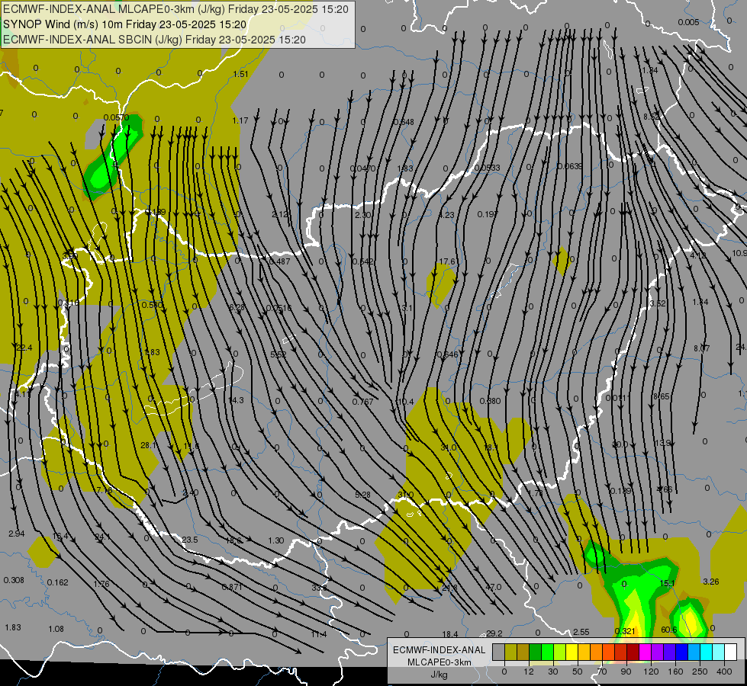Click the dark red legend color swatch
Viewport: 747px width, 686px height.
click(x=633, y=652)
